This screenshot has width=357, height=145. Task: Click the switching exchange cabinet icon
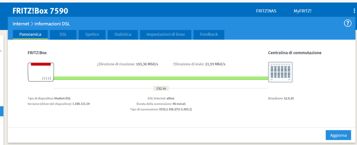point(281,72)
